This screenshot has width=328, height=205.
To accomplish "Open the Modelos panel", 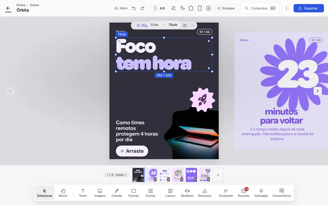I will pyautogui.click(x=187, y=193).
